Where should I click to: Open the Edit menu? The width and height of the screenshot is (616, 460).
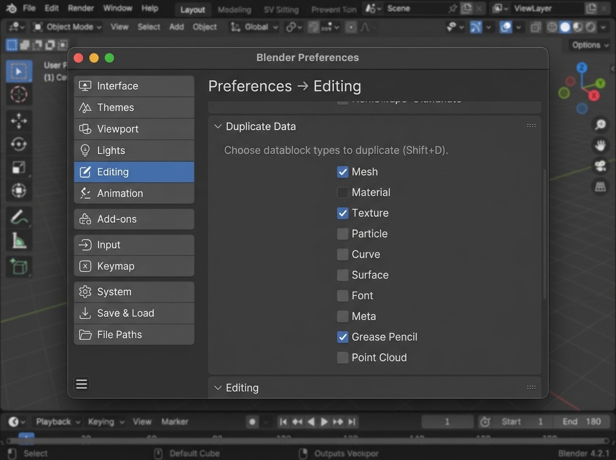[x=51, y=8]
